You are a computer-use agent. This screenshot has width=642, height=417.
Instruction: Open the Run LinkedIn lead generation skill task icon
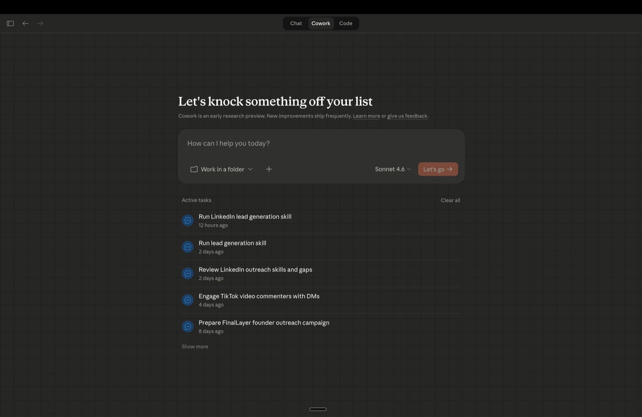coord(187,220)
